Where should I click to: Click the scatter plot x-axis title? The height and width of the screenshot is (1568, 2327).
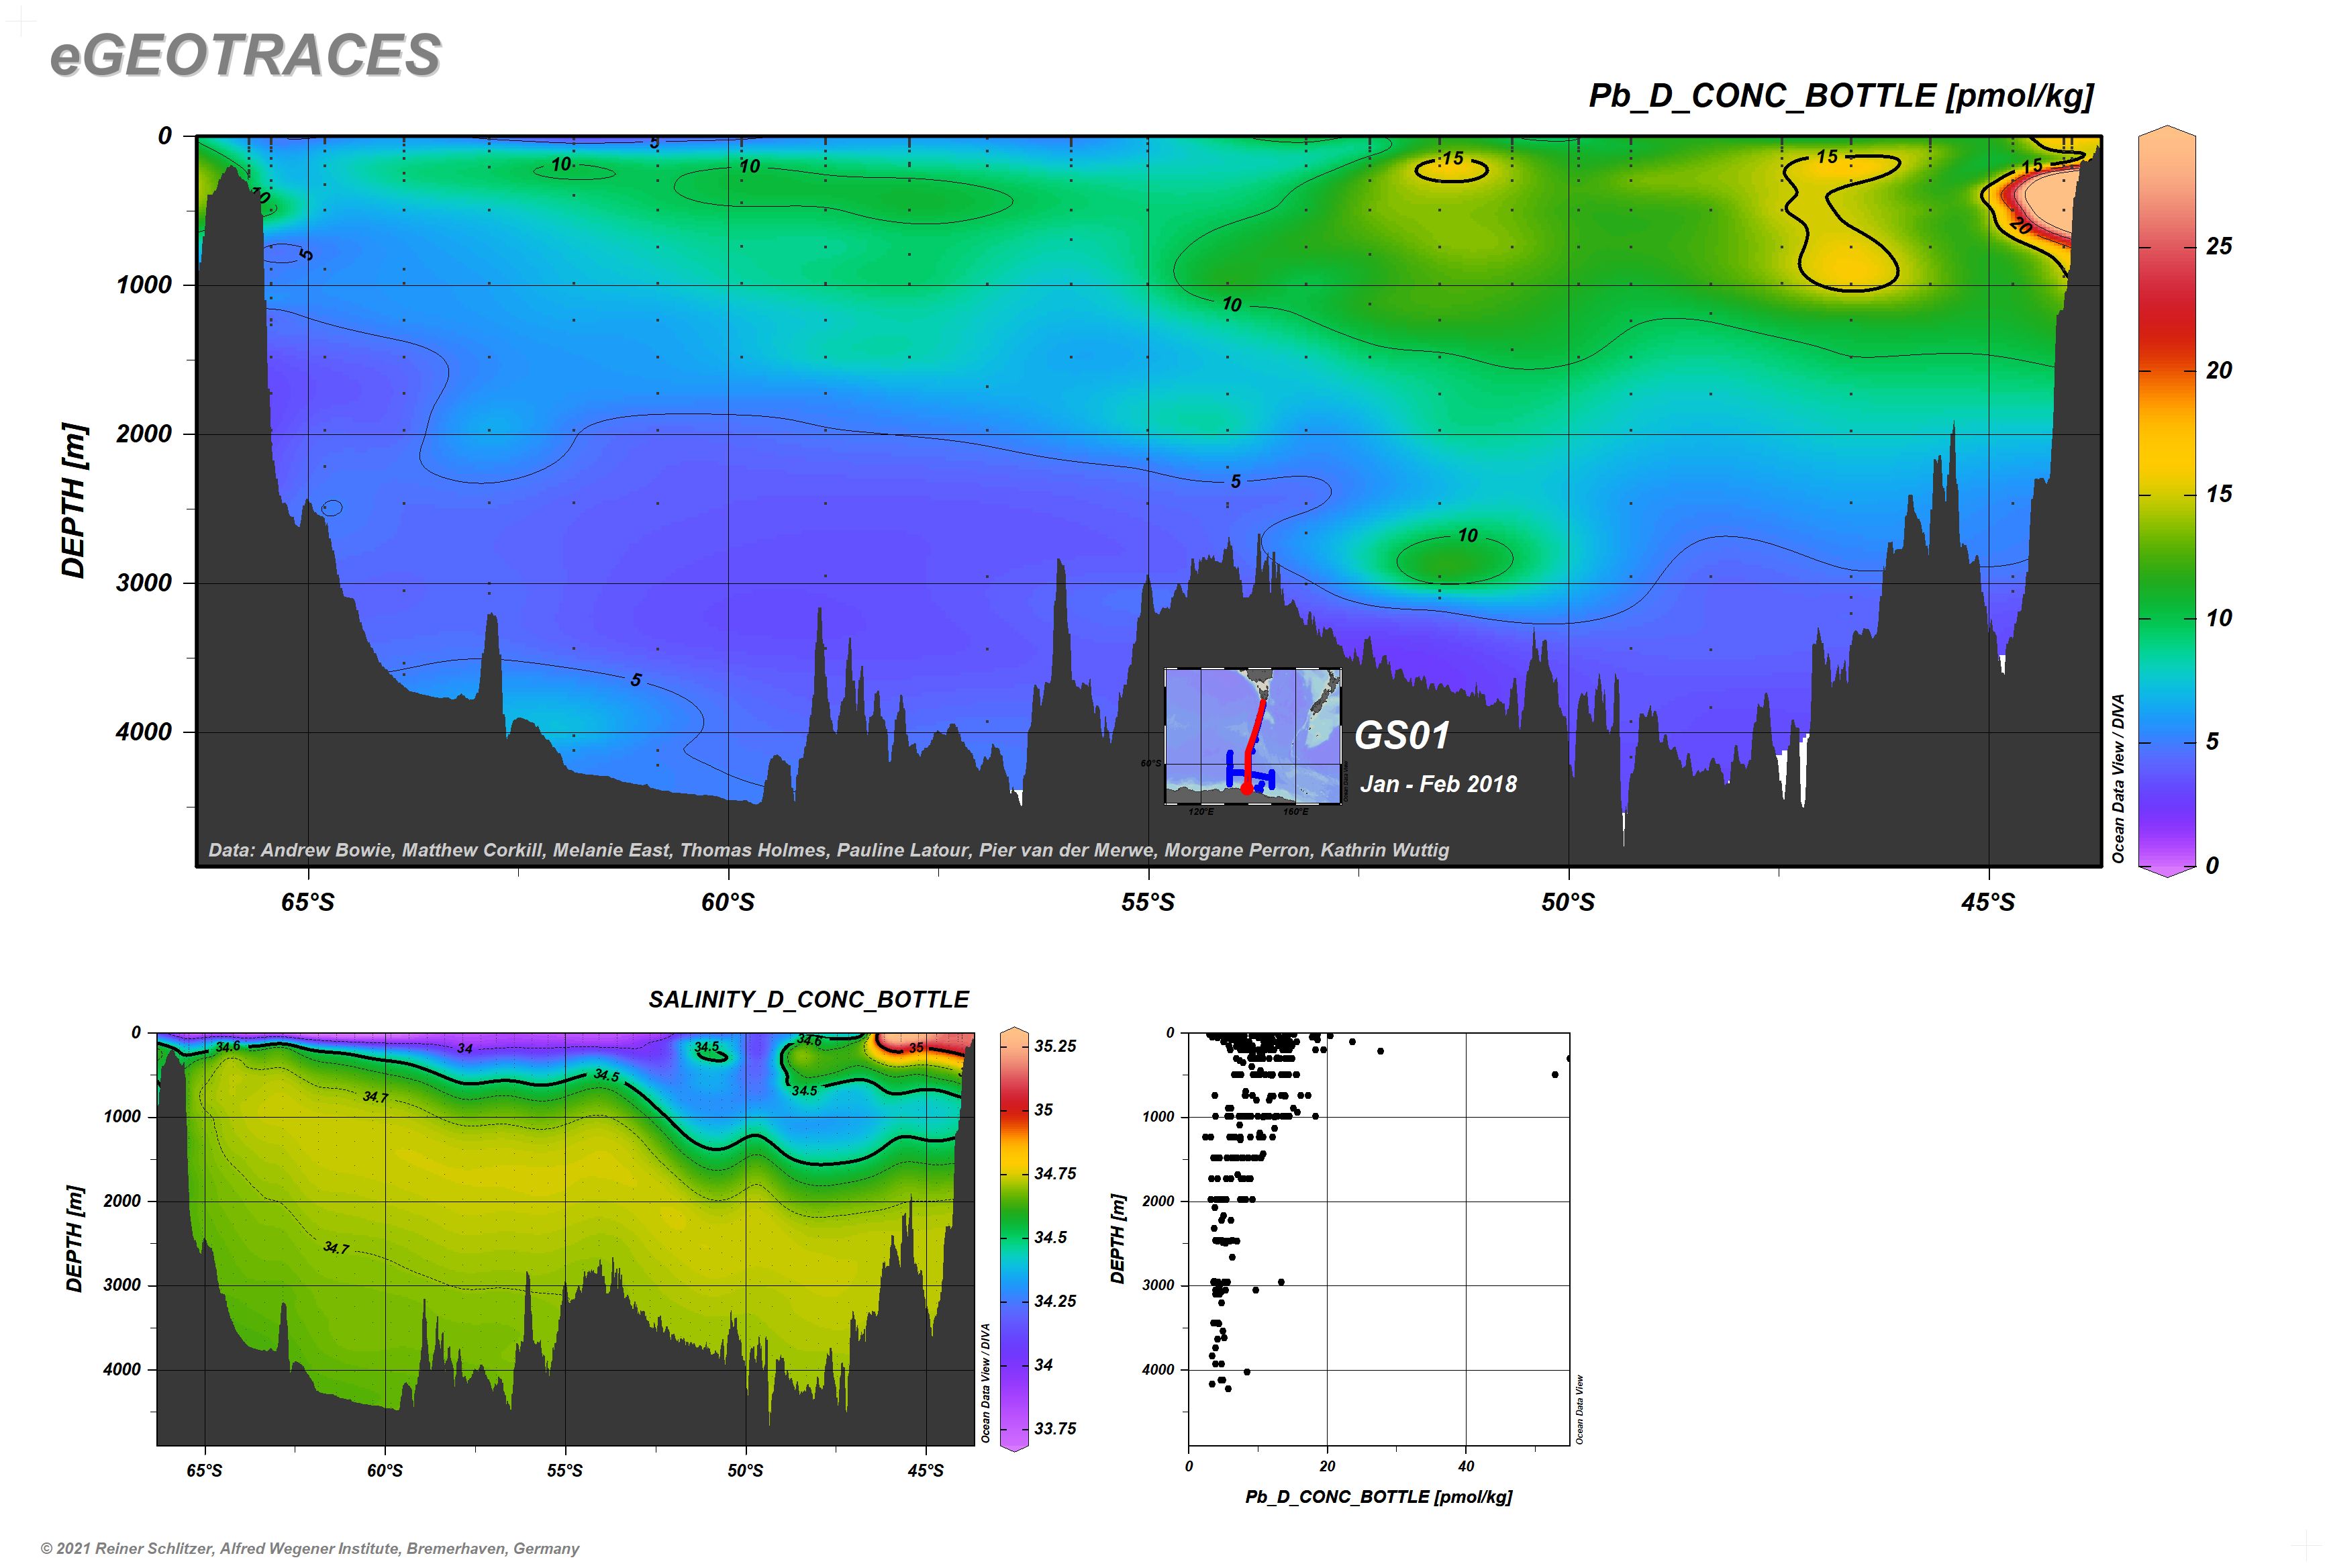pyautogui.click(x=1378, y=1497)
